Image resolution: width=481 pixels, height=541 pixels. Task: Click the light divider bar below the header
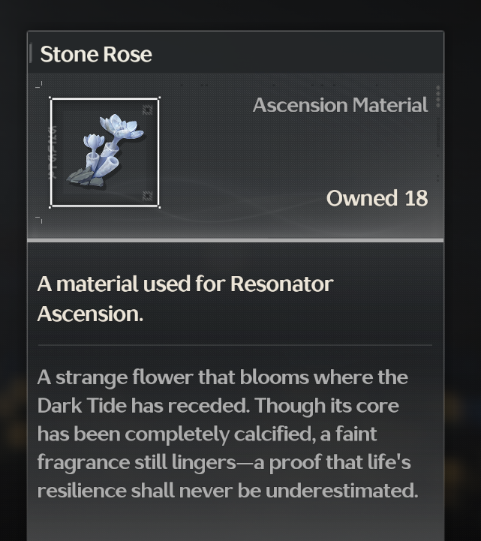235,240
